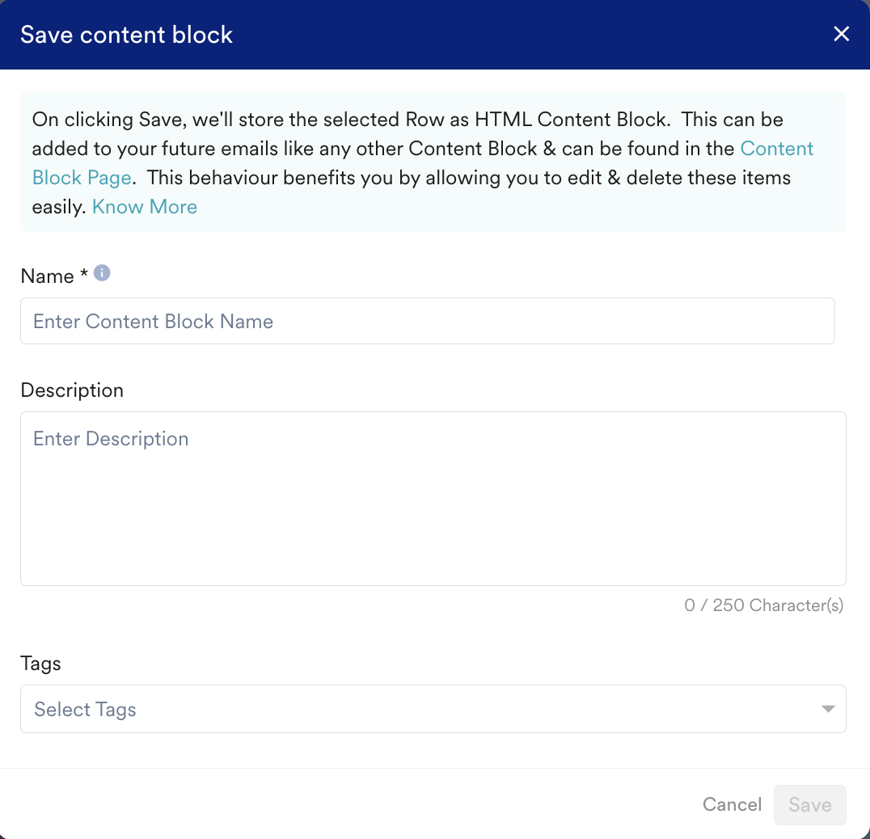Click the required asterisk next to Name
This screenshot has width=870, height=839.
(83, 276)
